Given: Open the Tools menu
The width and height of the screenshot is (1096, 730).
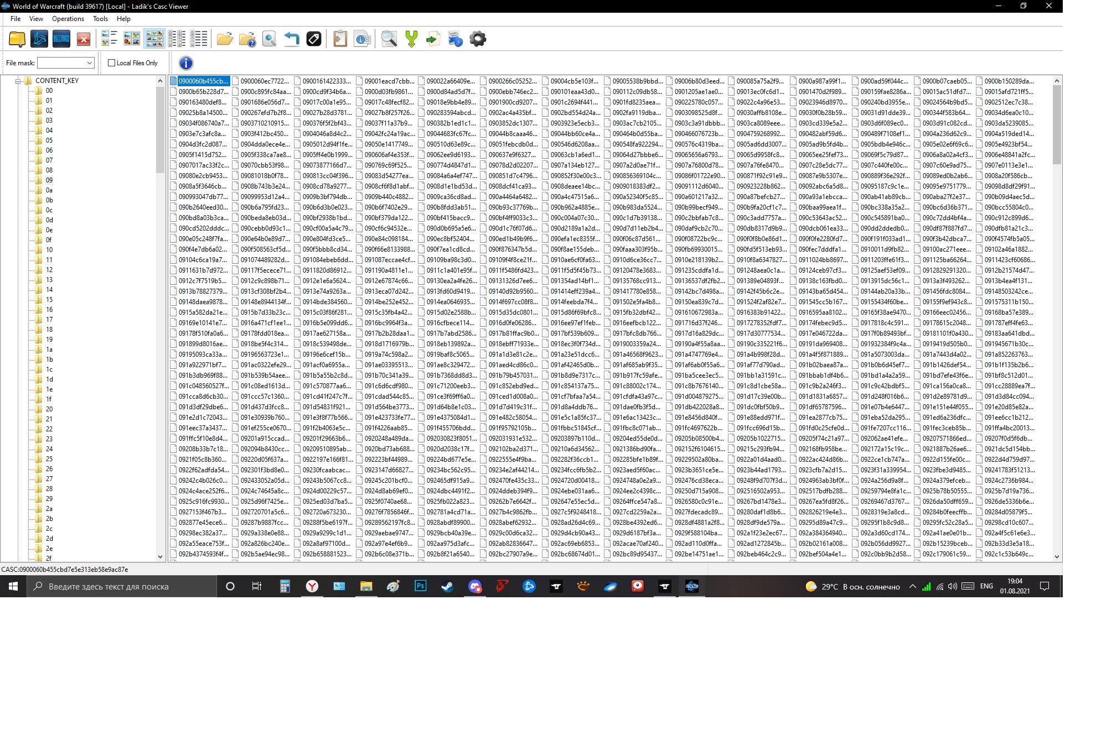Looking at the screenshot, I should pyautogui.click(x=100, y=19).
